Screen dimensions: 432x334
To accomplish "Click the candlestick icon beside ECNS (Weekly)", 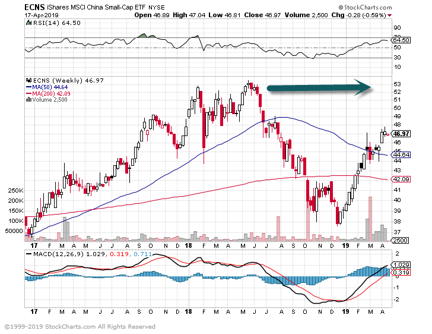I will pos(28,80).
